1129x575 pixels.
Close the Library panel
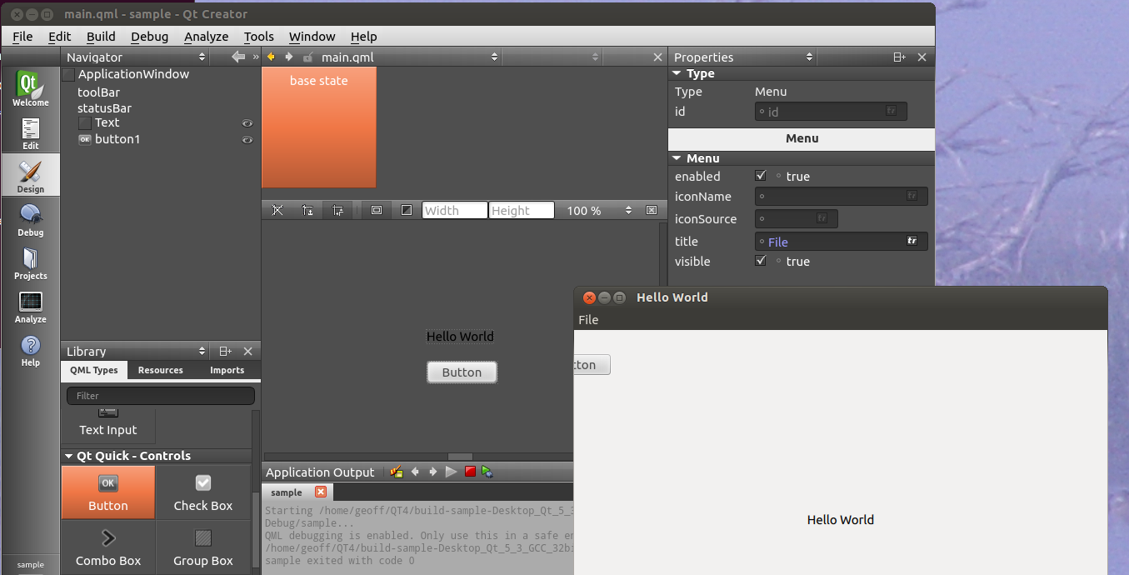tap(247, 351)
